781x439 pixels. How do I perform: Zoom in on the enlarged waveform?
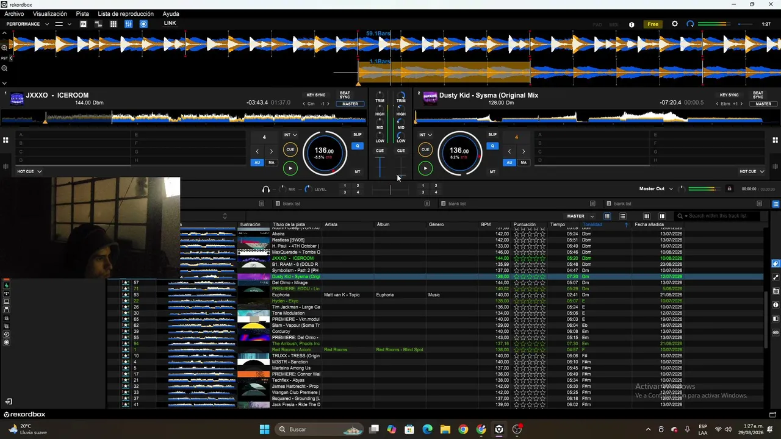[4, 48]
